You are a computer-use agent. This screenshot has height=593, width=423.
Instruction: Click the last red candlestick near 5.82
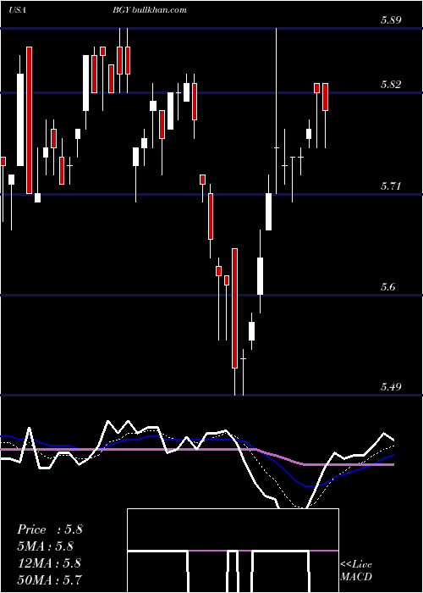(x=325, y=97)
